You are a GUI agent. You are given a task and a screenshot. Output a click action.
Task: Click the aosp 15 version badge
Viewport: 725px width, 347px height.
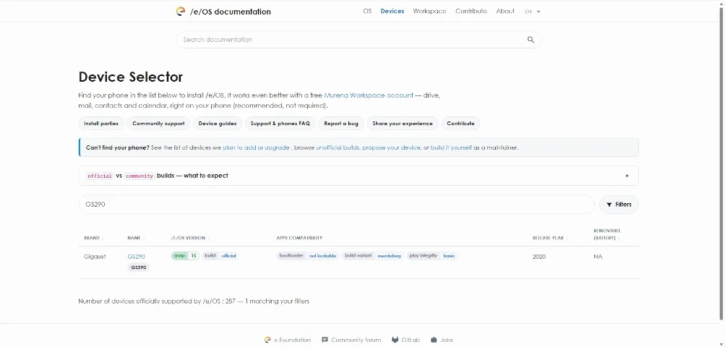click(185, 256)
